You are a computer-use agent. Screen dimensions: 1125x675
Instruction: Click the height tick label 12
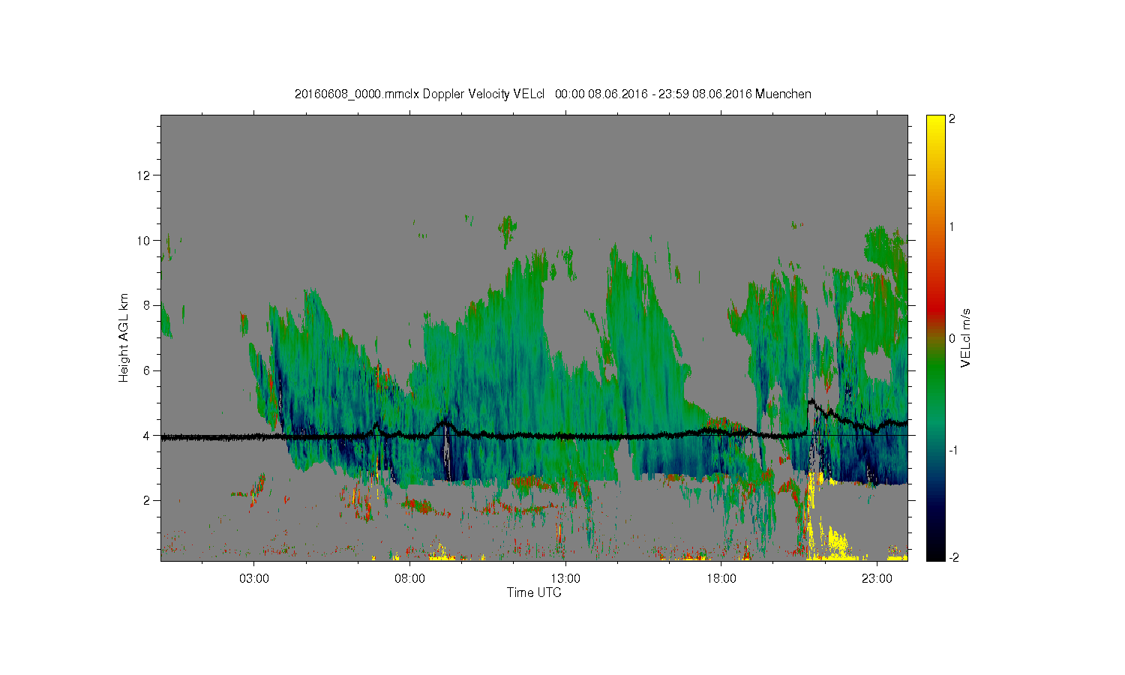tap(143, 175)
